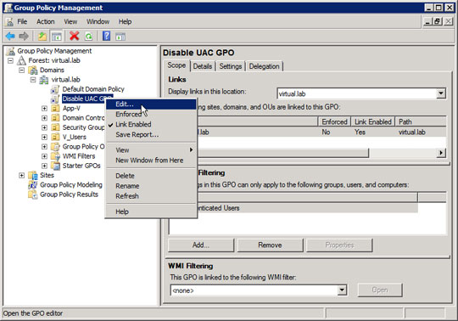Open the Display links location dropdown
Viewport: 458px width, 321px height.
[x=440, y=94]
